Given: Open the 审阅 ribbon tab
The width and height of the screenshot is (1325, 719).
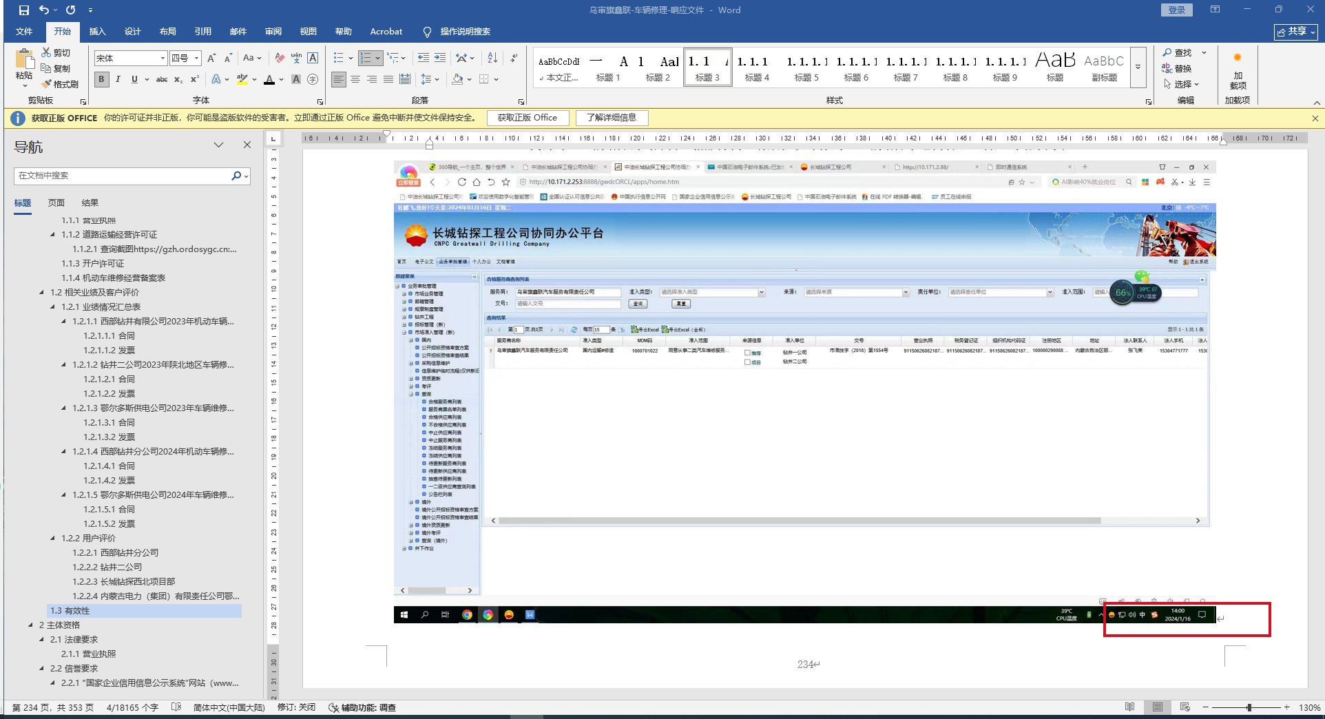Looking at the screenshot, I should pos(273,32).
